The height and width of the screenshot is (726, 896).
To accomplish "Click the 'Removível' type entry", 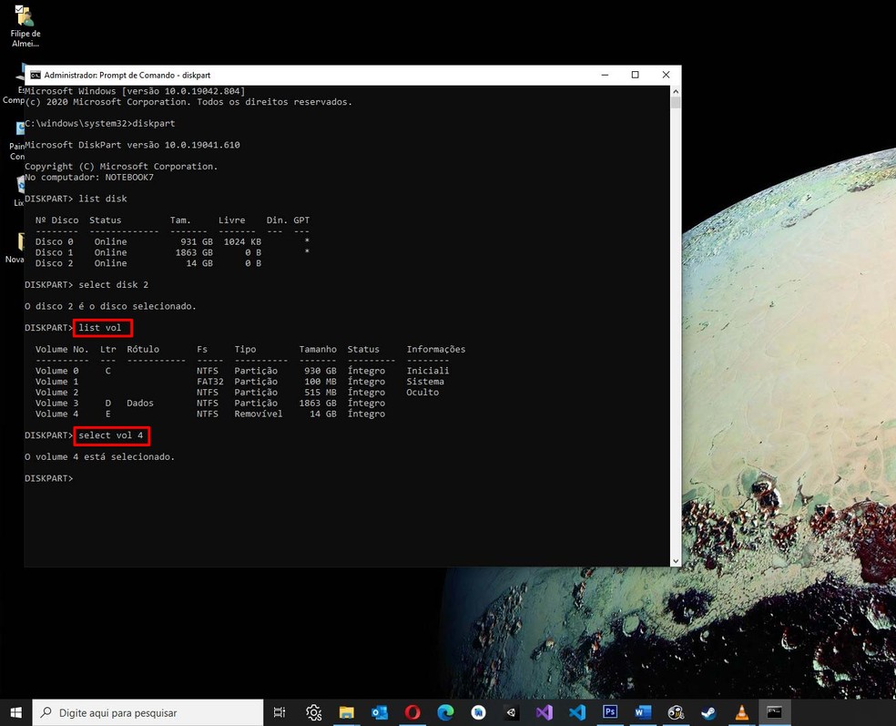I will point(259,414).
